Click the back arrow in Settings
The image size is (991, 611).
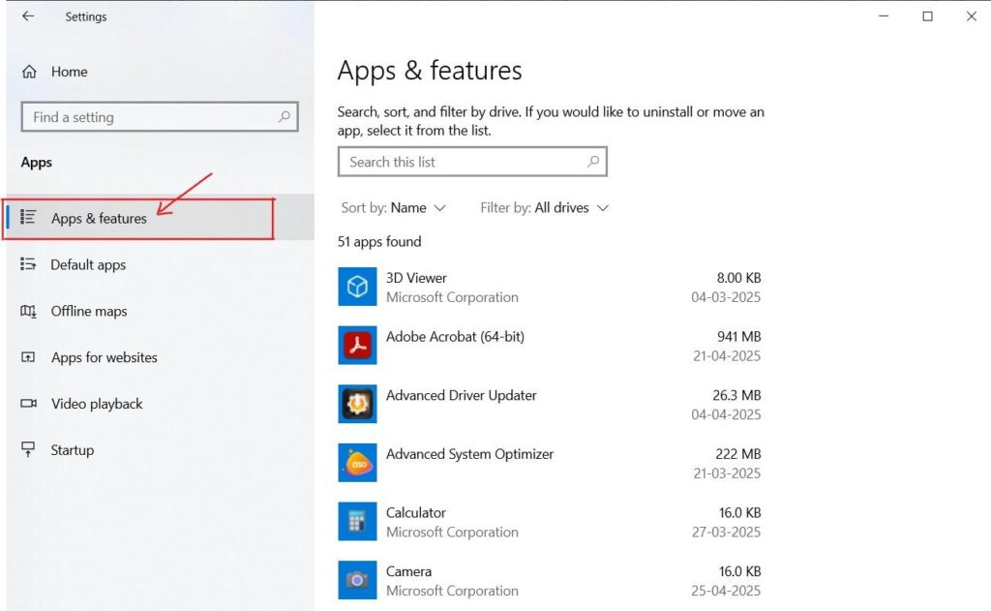pyautogui.click(x=28, y=15)
